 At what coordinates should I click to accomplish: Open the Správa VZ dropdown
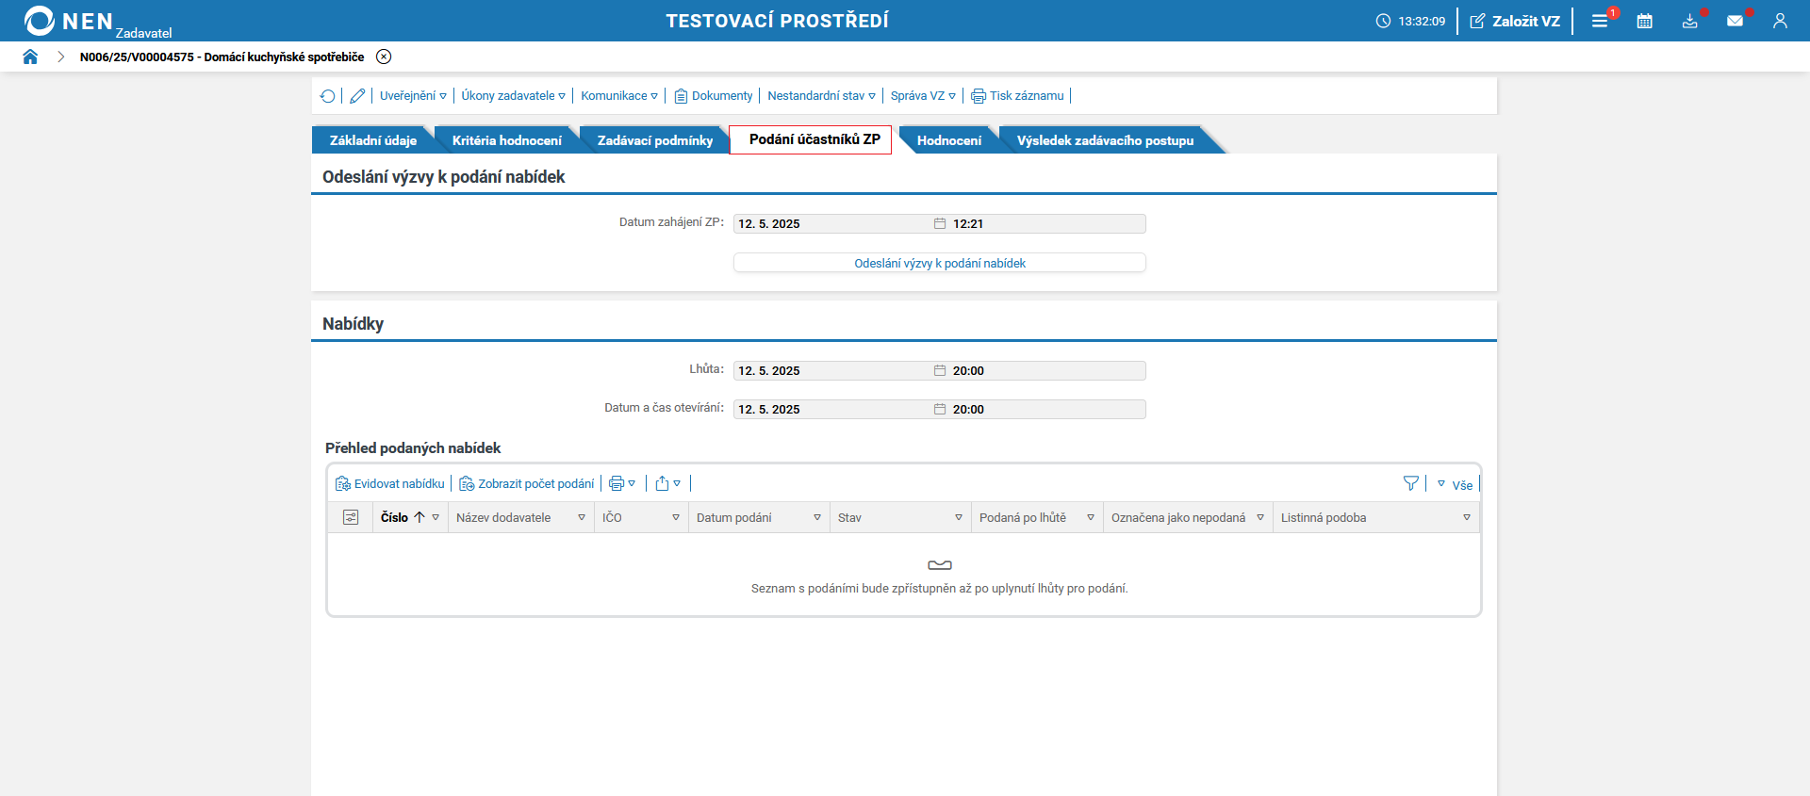[923, 96]
